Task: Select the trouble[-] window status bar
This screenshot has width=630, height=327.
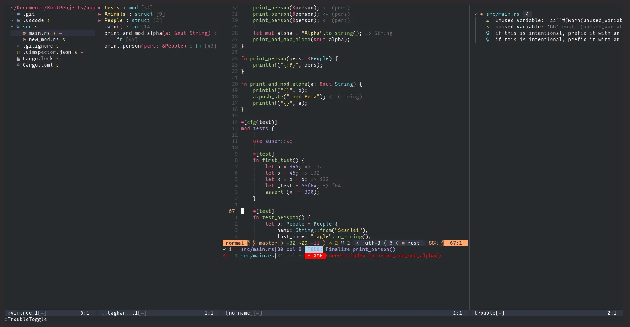Action: coord(547,313)
